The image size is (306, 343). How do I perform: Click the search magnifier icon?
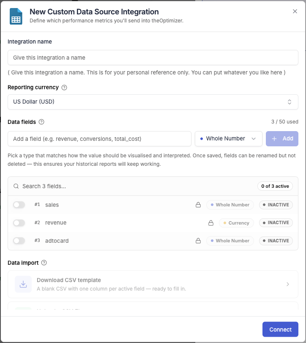16,186
